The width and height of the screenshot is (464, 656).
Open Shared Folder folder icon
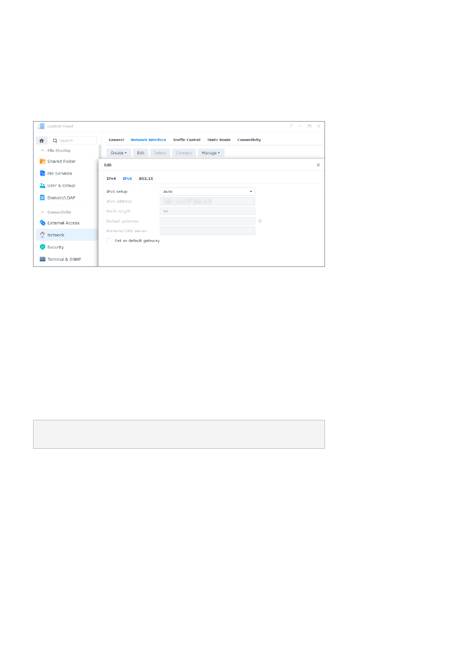click(42, 161)
